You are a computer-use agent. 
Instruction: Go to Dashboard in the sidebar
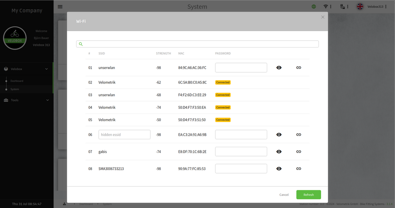17,81
